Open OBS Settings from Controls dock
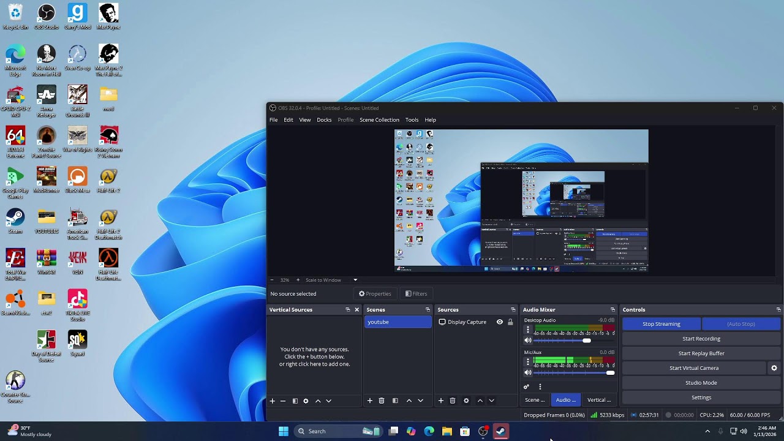Image resolution: width=784 pixels, height=441 pixels. [701, 398]
